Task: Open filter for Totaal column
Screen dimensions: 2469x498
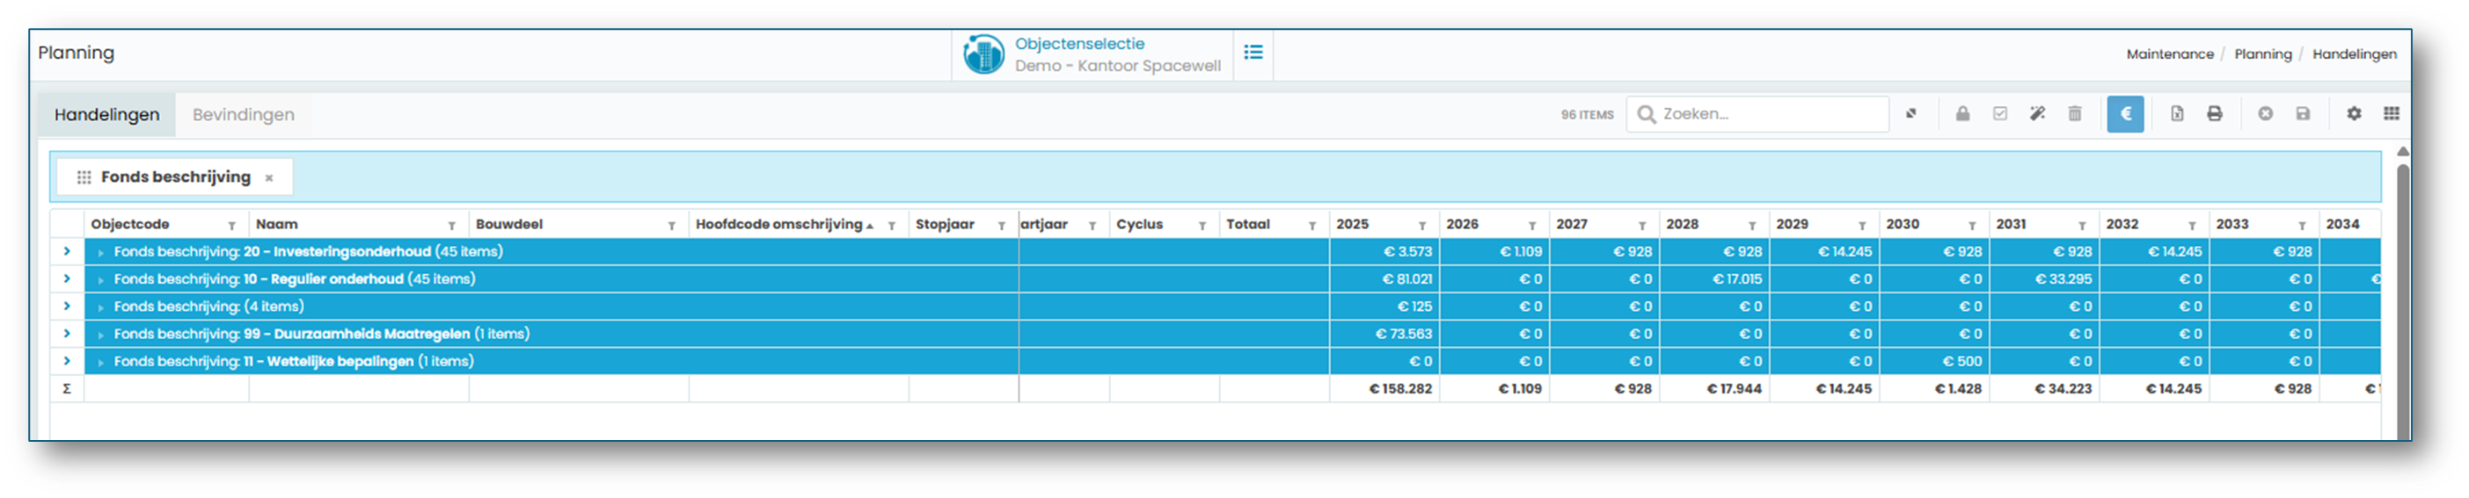Action: coord(1312,226)
